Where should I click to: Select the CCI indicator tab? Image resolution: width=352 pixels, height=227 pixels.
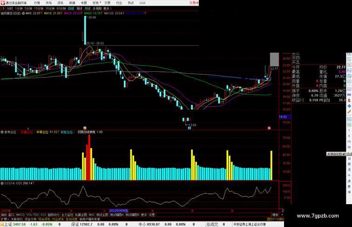(43, 215)
